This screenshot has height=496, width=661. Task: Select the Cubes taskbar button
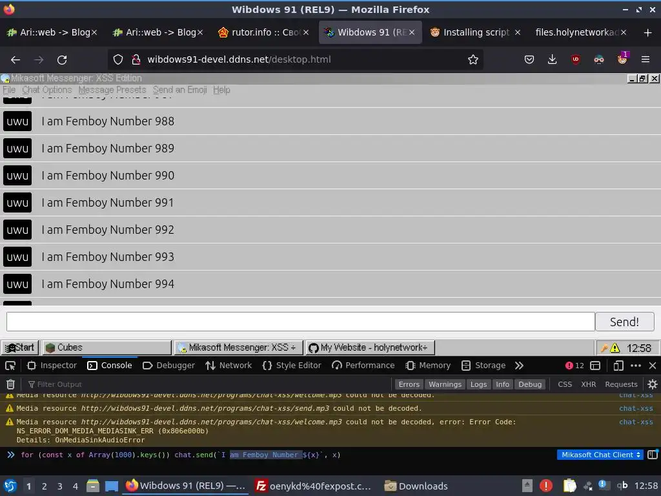point(107,347)
